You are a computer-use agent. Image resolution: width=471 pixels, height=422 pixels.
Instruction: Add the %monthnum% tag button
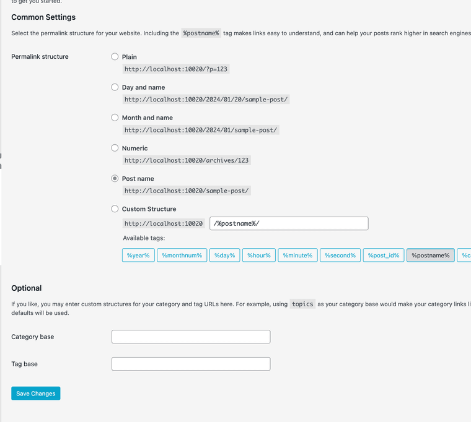click(x=182, y=256)
